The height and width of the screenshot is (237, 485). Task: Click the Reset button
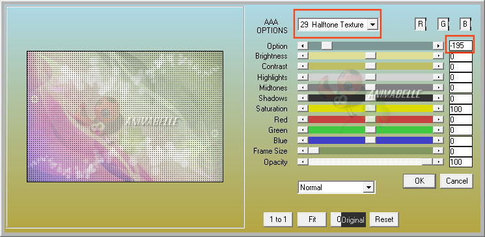(384, 219)
